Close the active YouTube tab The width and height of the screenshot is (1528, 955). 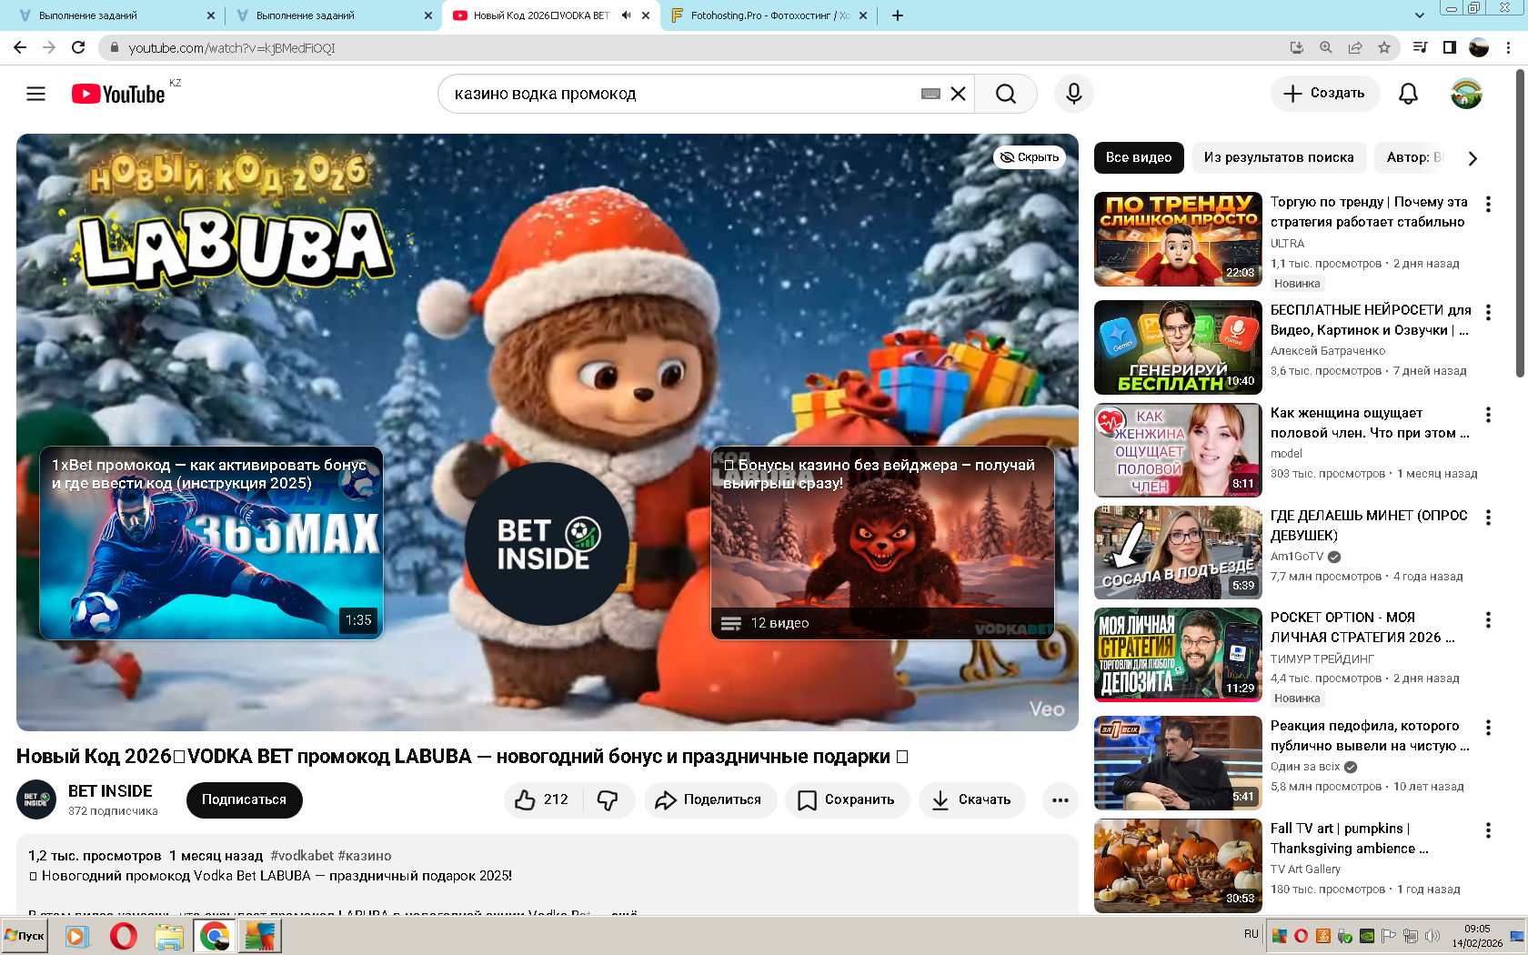(646, 15)
